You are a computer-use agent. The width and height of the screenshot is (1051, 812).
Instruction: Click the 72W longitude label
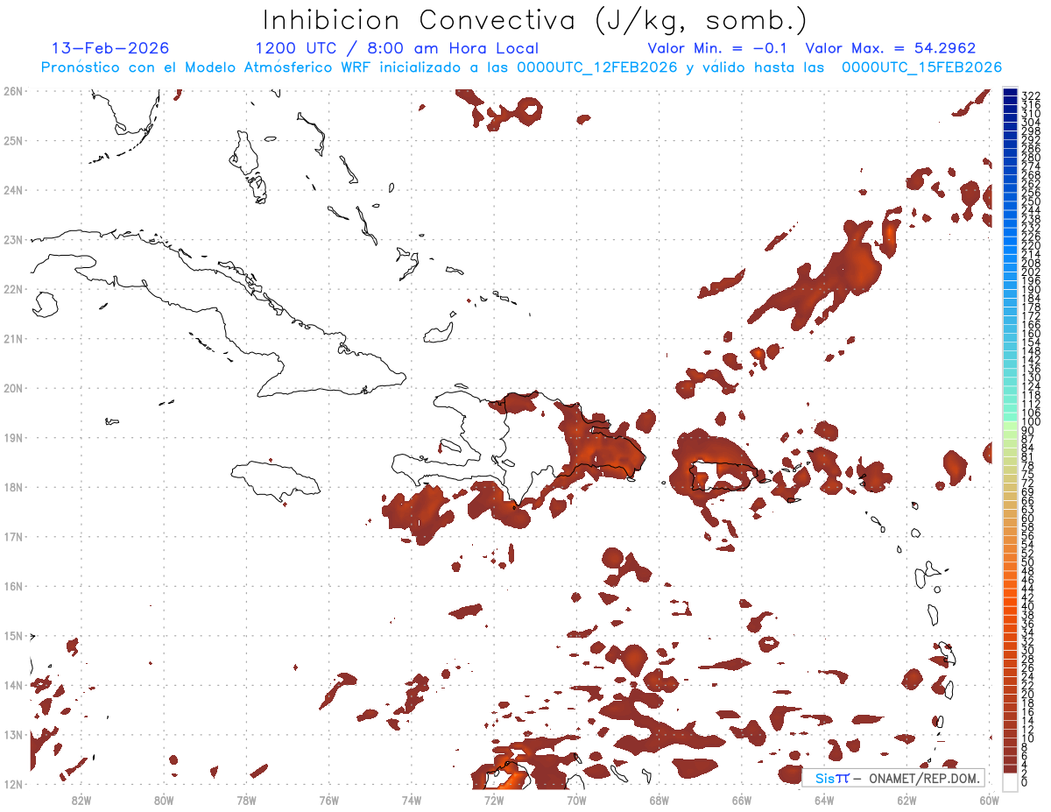click(x=494, y=799)
